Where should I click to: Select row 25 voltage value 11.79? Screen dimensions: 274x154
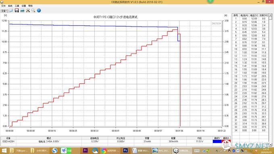click(254, 100)
